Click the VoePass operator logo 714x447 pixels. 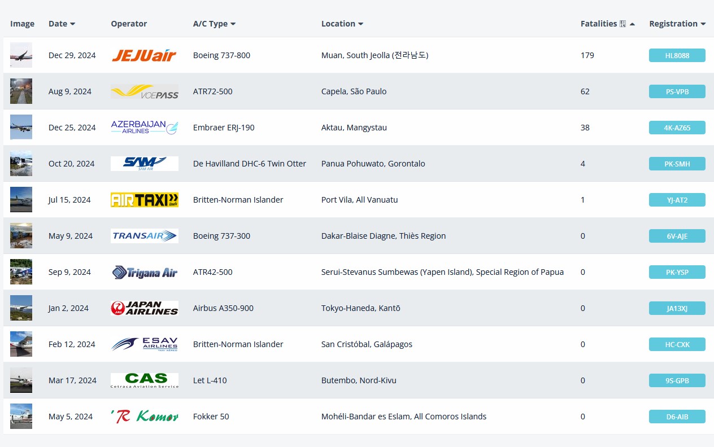(x=145, y=91)
